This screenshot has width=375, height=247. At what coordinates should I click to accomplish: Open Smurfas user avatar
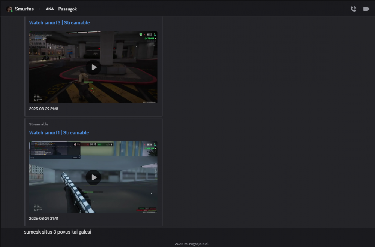tap(9, 9)
